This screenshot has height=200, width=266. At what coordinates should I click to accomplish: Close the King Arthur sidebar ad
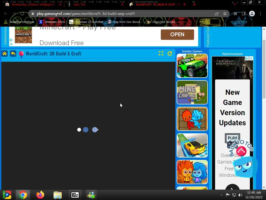coord(251,58)
